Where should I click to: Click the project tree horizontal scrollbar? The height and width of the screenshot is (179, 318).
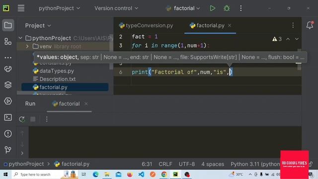tap(41, 93)
